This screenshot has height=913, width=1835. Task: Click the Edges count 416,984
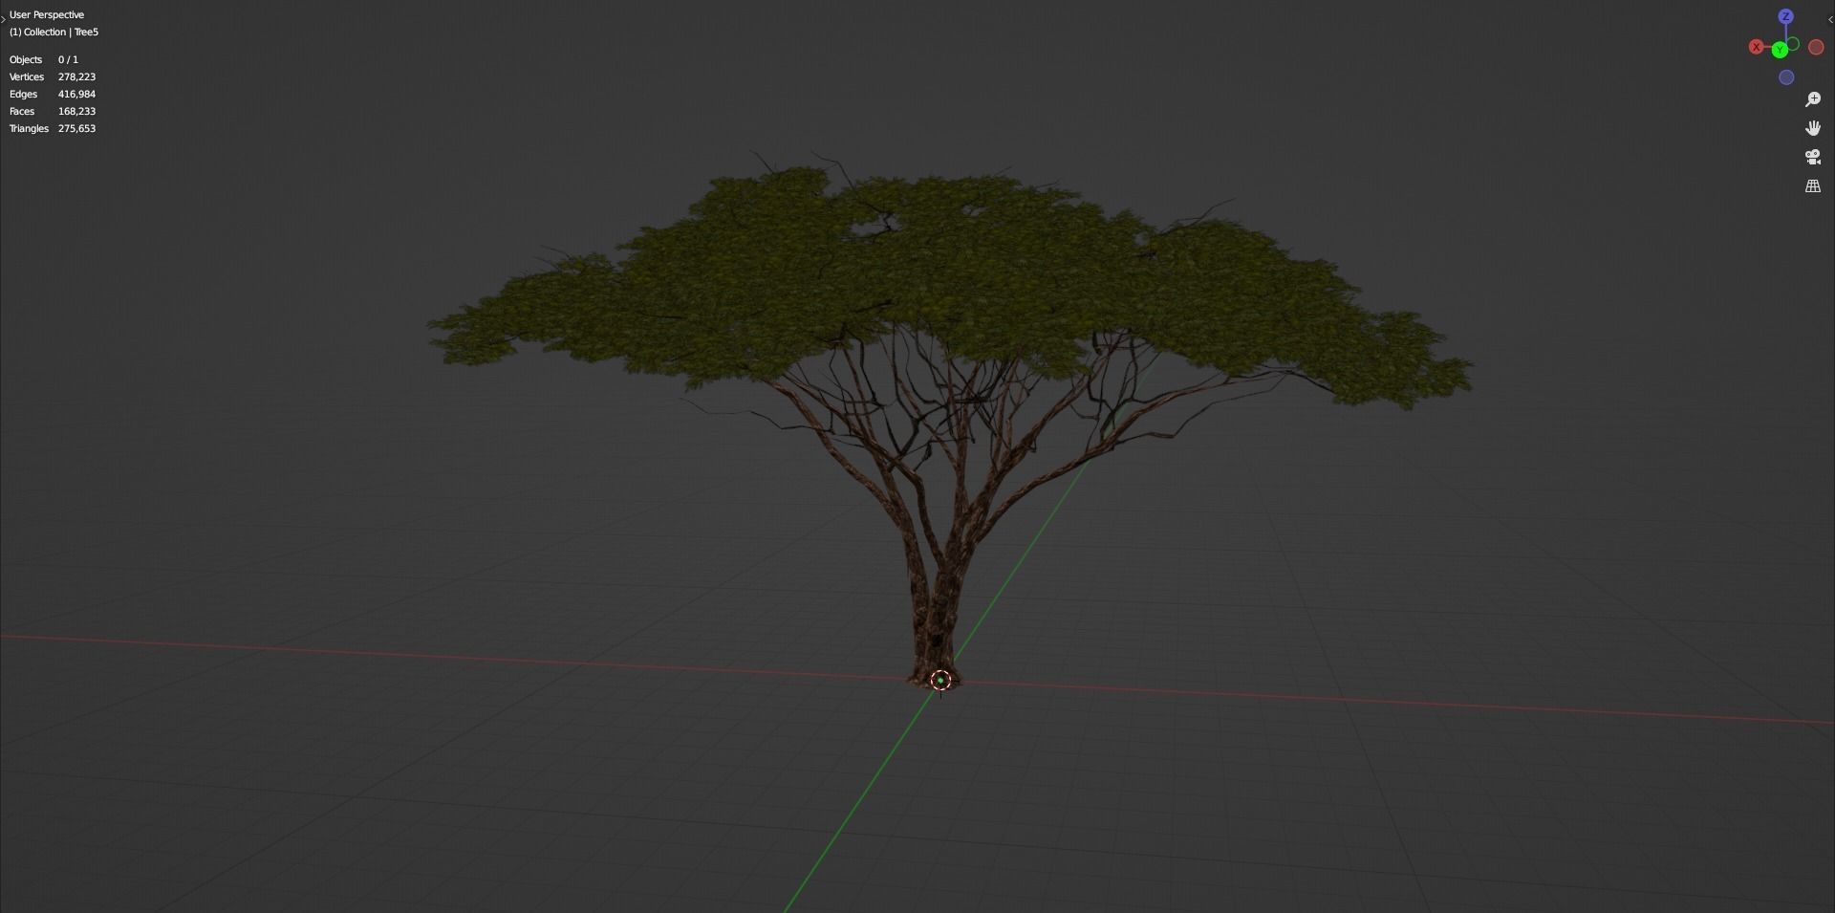76,94
